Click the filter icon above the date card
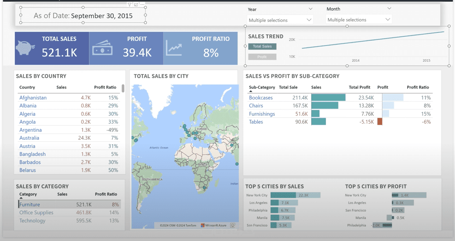The width and height of the screenshot is (455, 241). [130, 5]
